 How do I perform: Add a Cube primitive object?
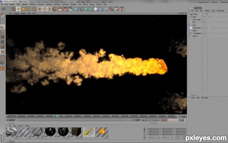(x=76, y=9)
